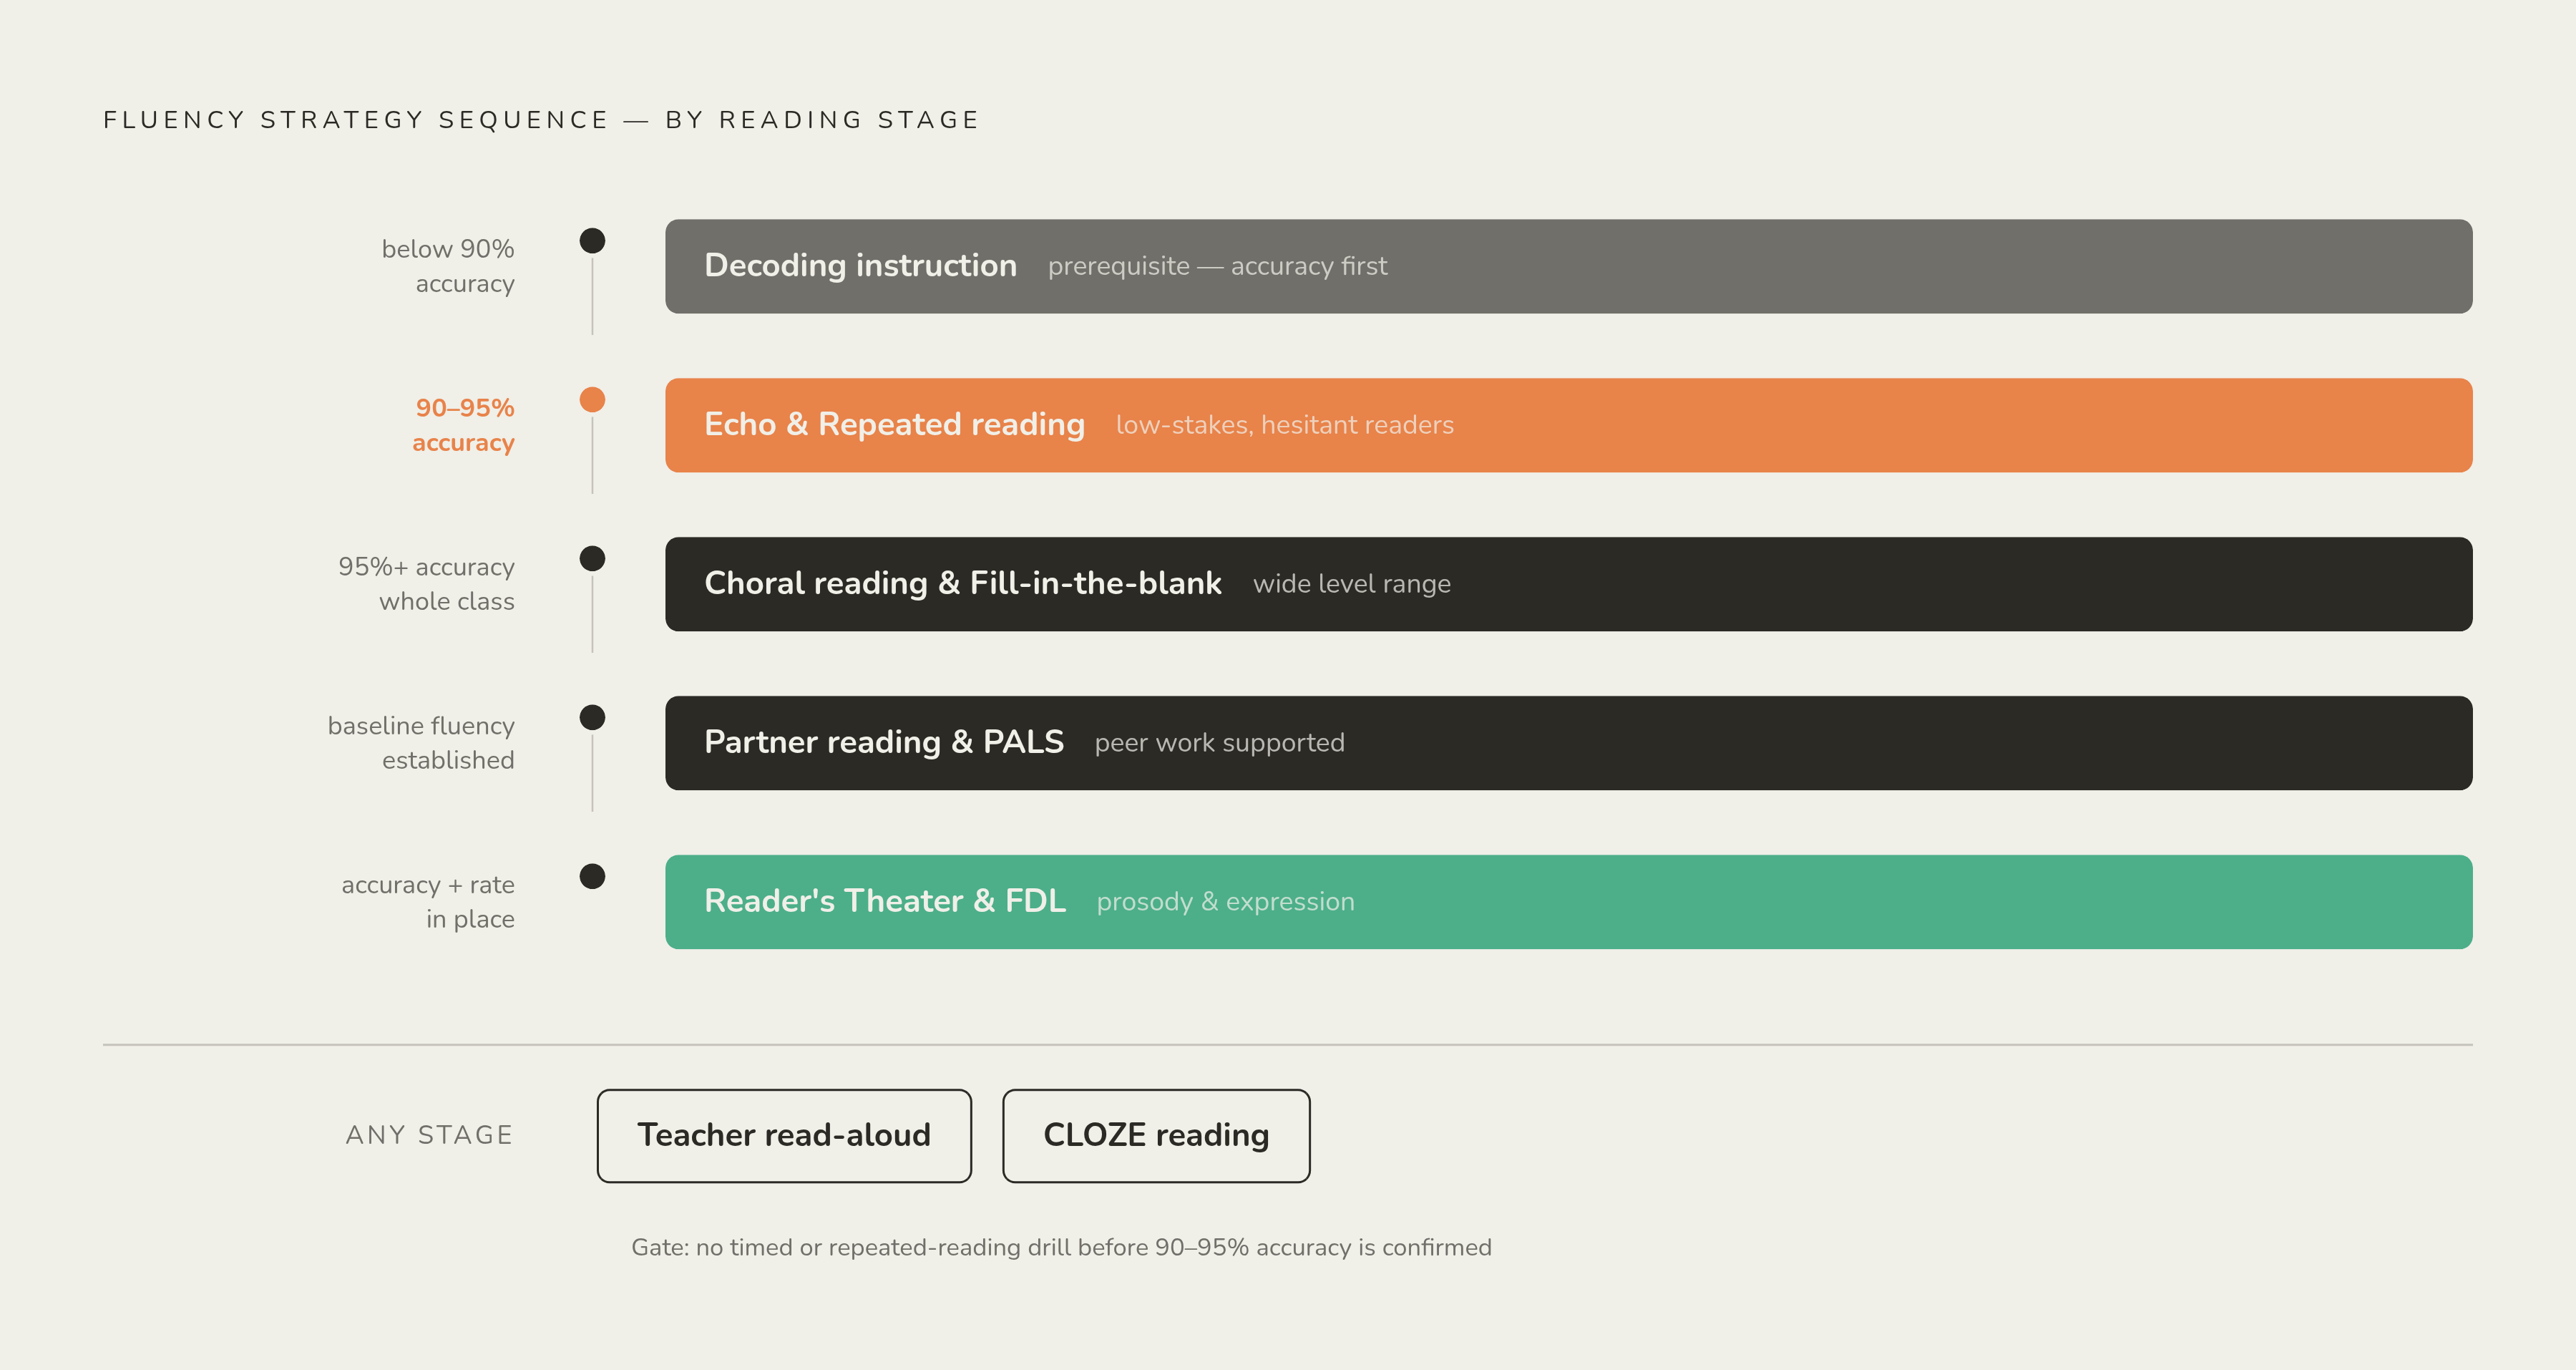Open the Choral reading & Fill-in-the-blank bar
The image size is (2576, 1370).
click(1568, 584)
